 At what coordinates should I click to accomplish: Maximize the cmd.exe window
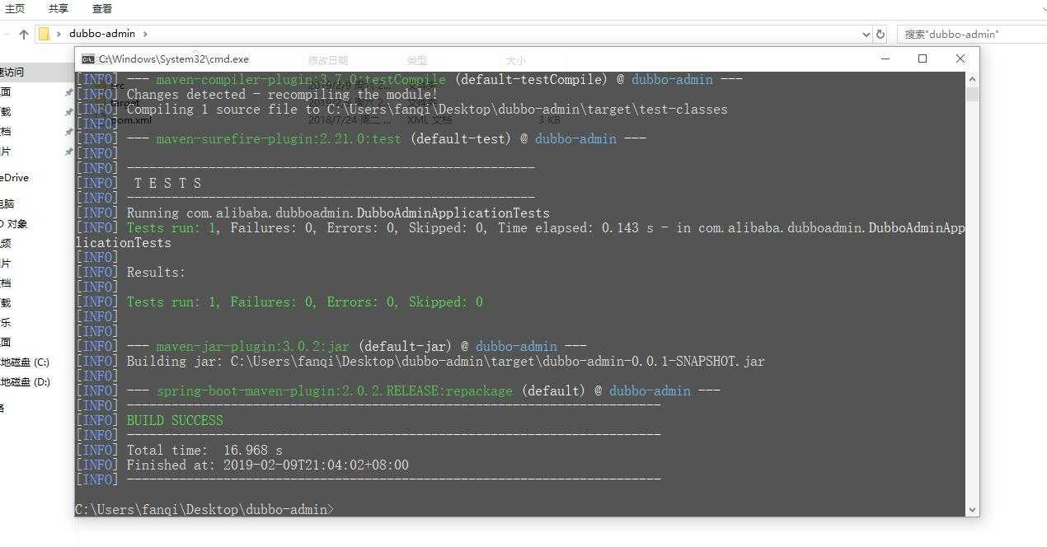[x=923, y=58]
